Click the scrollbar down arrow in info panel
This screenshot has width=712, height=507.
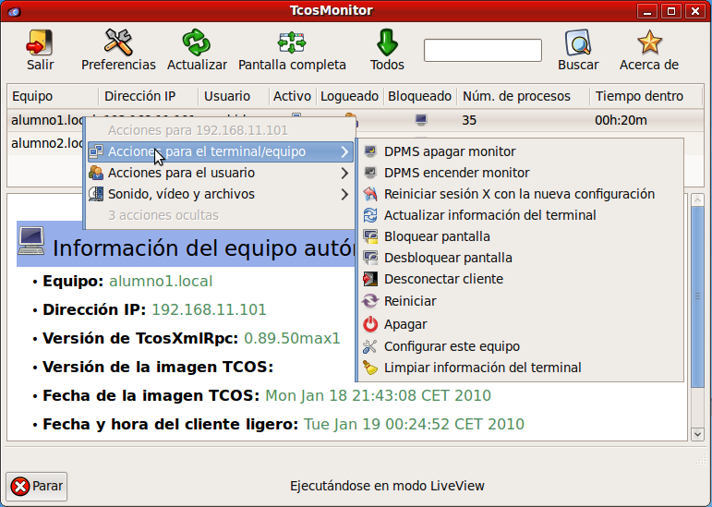(x=697, y=432)
